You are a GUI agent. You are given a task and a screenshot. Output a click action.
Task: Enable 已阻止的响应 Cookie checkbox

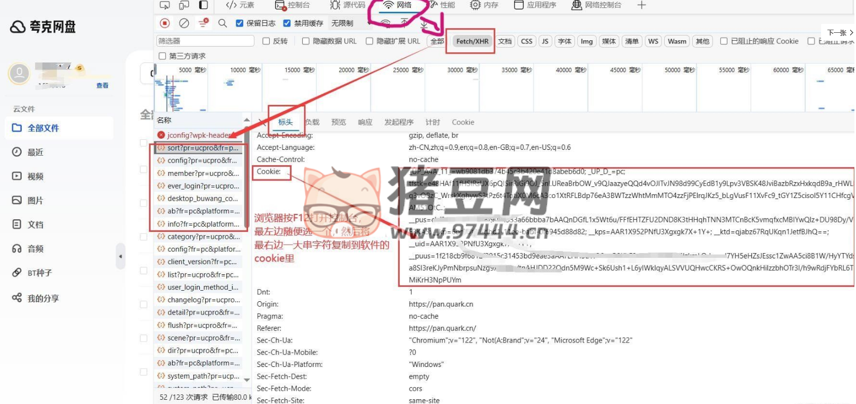point(723,41)
